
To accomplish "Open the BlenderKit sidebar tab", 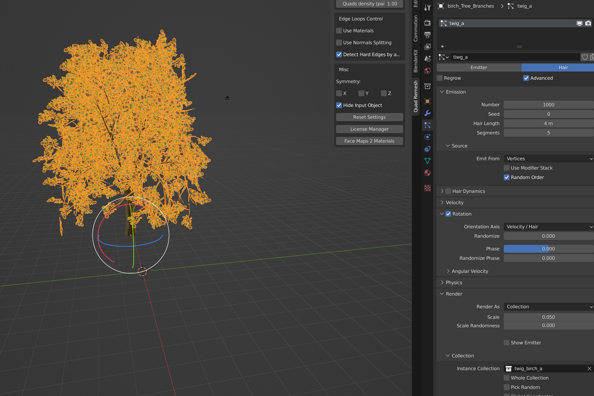I will click(x=416, y=61).
